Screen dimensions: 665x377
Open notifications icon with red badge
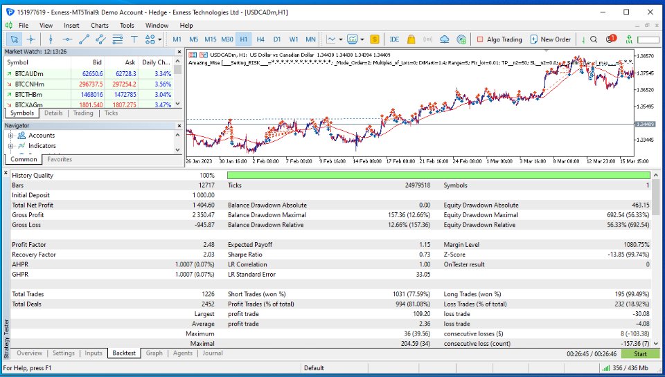click(611, 39)
